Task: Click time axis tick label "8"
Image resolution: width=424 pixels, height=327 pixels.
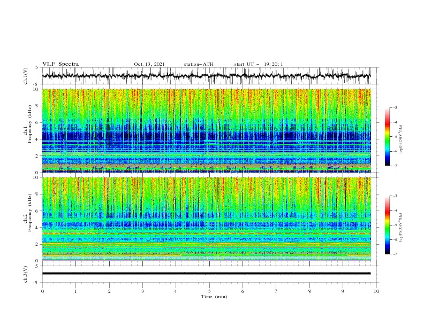Action: [x=309, y=291]
